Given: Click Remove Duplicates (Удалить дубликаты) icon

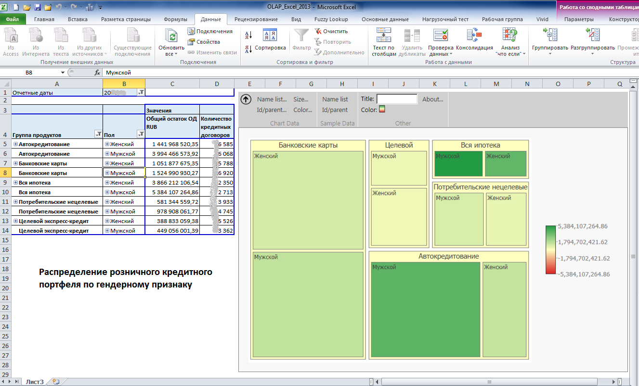Looking at the screenshot, I should (x=412, y=36).
